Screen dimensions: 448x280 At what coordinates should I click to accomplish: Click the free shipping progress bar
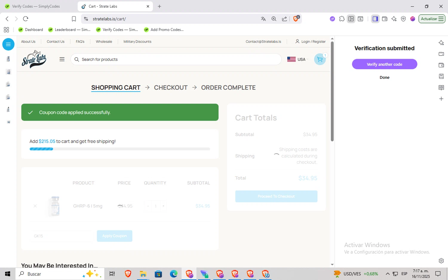(120, 149)
